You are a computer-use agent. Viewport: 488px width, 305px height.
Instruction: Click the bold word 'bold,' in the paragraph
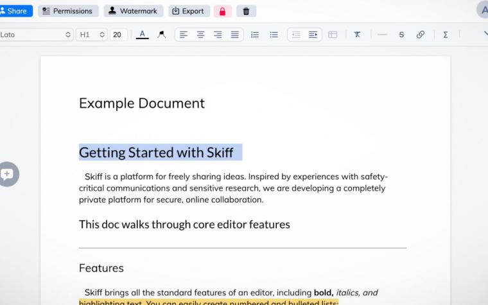(324, 293)
